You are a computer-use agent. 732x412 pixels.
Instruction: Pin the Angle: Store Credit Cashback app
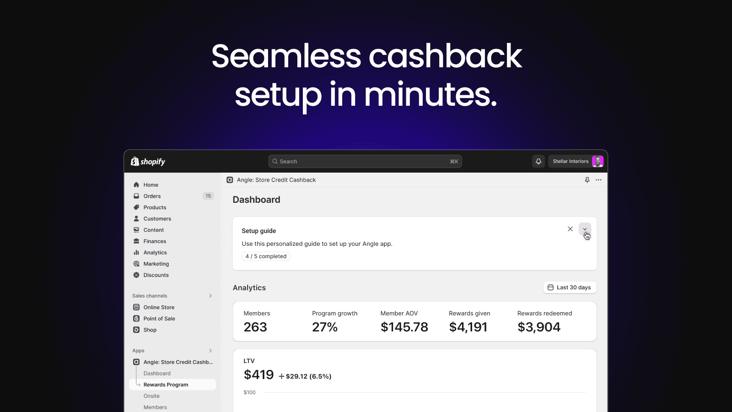pos(587,180)
